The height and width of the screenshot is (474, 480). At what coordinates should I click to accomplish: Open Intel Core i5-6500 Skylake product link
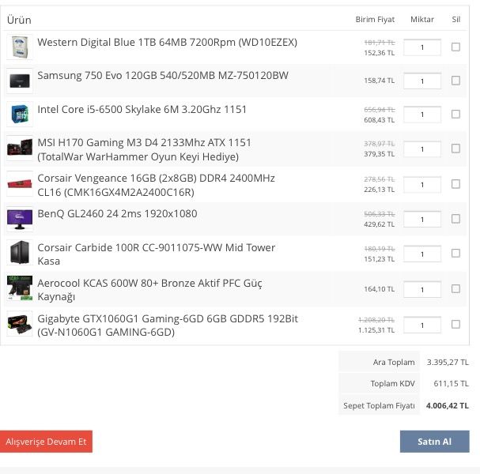point(142,109)
